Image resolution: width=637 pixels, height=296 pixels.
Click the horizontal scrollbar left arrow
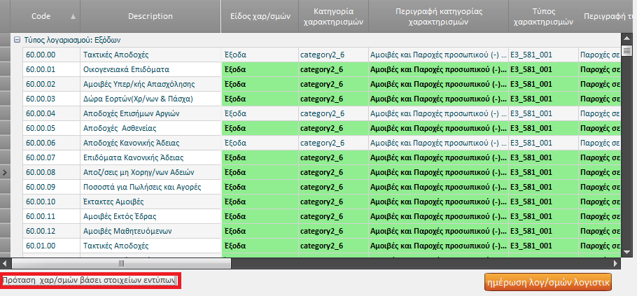tap(6, 264)
